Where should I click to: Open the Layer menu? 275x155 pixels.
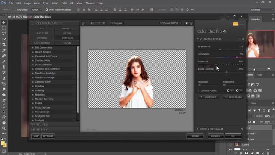coord(37,3)
